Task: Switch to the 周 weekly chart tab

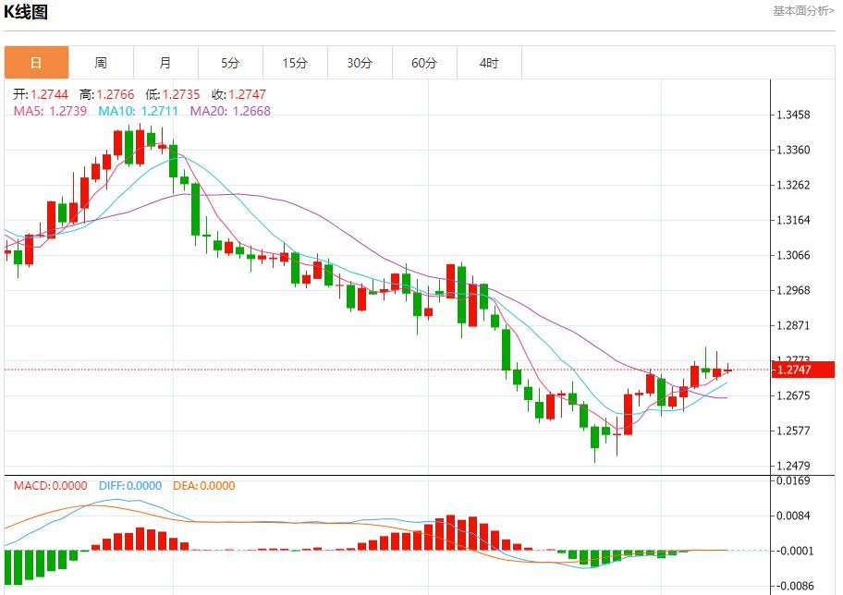Action: point(101,62)
